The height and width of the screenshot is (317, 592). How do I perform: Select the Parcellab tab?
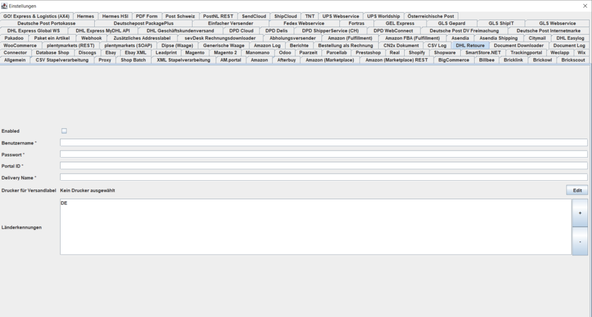(x=336, y=53)
